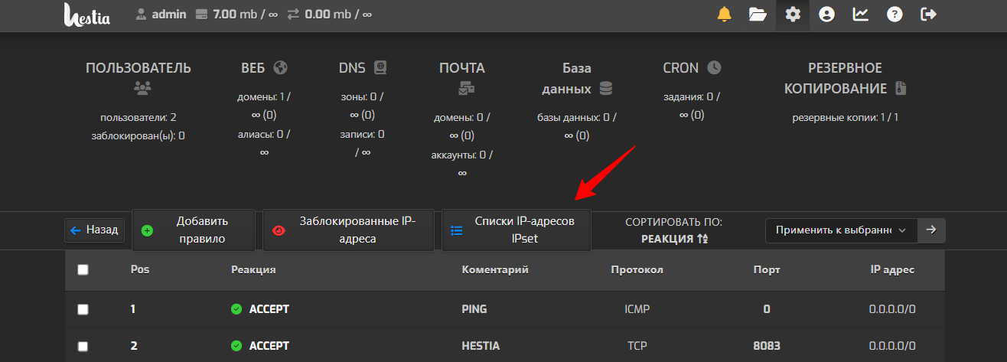Click the IP адрес column header

click(892, 269)
